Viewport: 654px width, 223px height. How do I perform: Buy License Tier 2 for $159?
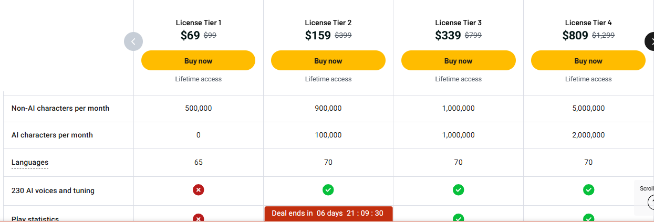[328, 61]
